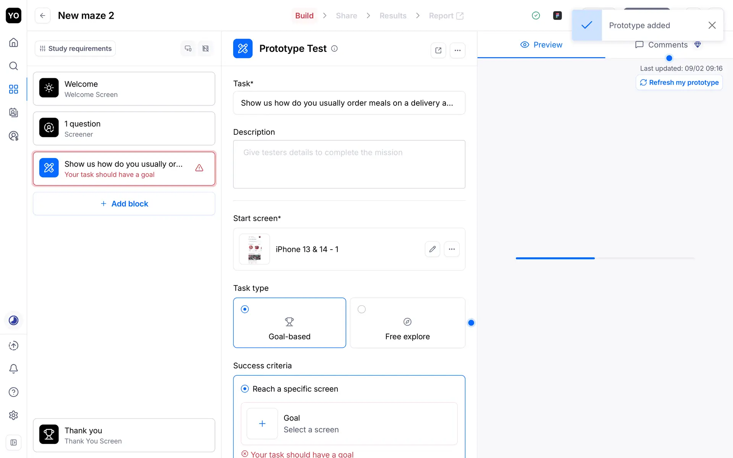733x458 pixels.
Task: Open Study requirements settings
Action: point(75,48)
